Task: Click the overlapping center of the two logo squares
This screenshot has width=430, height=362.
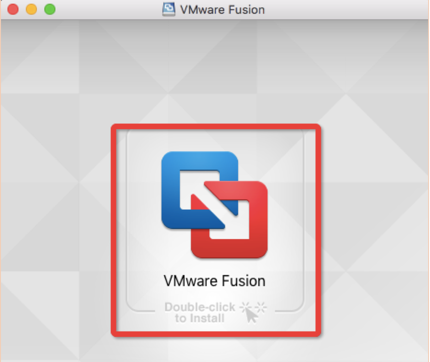Action: click(215, 206)
